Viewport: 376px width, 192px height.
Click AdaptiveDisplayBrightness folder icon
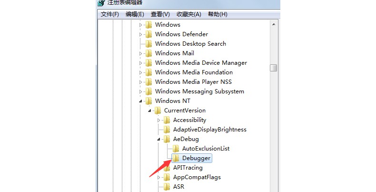[x=167, y=130]
